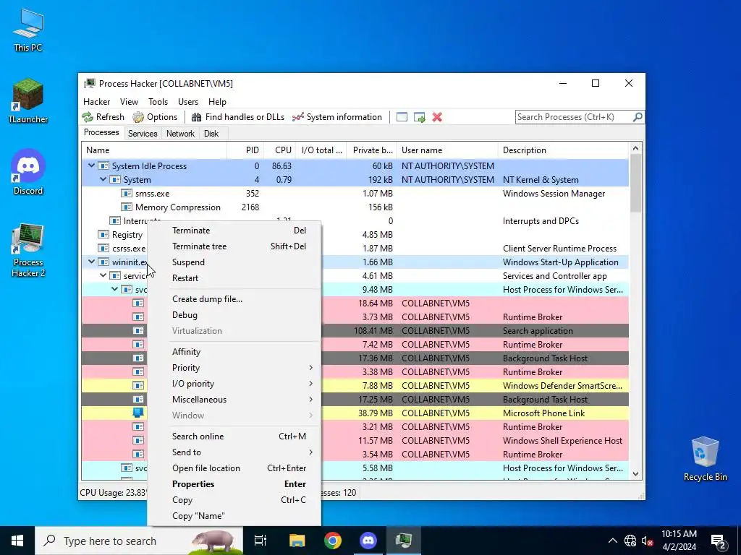The width and height of the screenshot is (741, 555).
Task: Expand the Miscellaneous submenu
Action: tap(234, 400)
